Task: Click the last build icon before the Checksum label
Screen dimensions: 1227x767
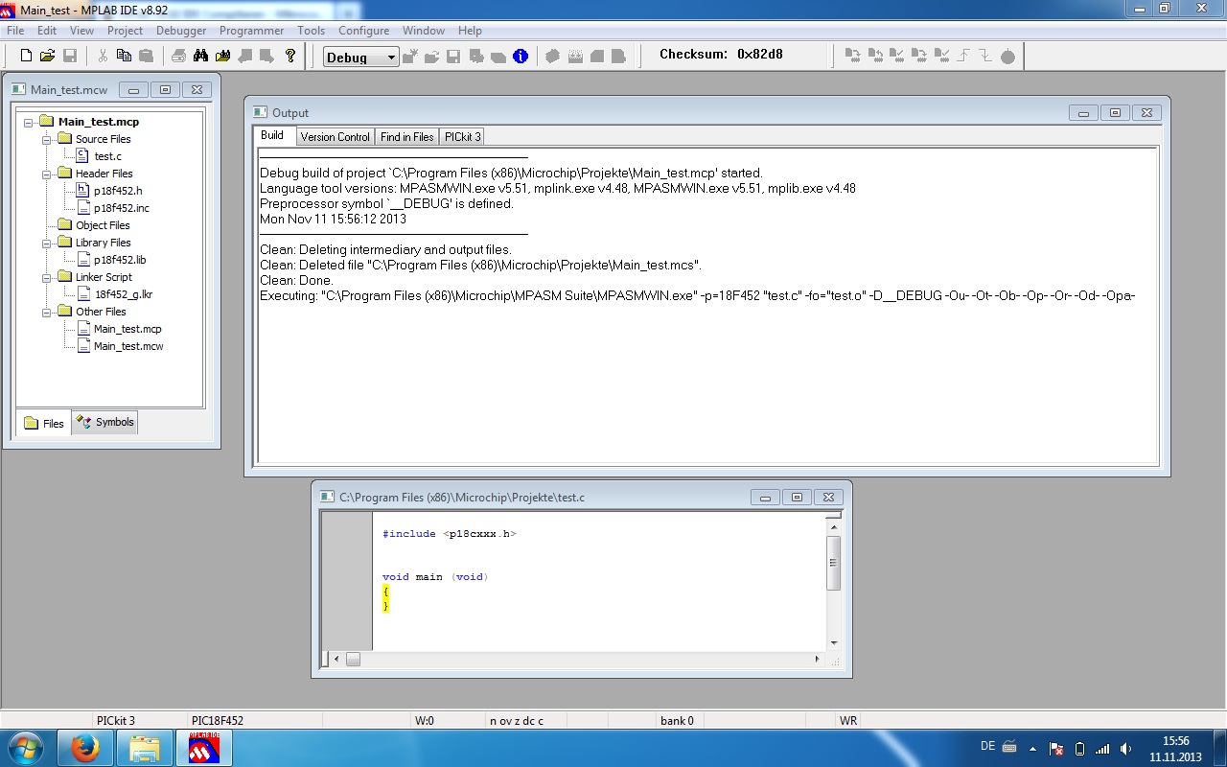Action: tap(619, 57)
